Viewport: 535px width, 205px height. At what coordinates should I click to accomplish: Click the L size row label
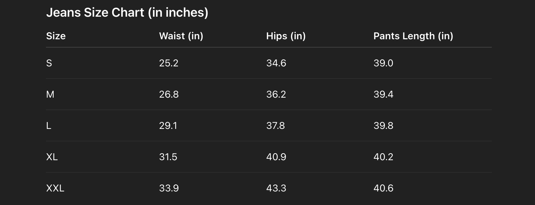pyautogui.click(x=49, y=126)
